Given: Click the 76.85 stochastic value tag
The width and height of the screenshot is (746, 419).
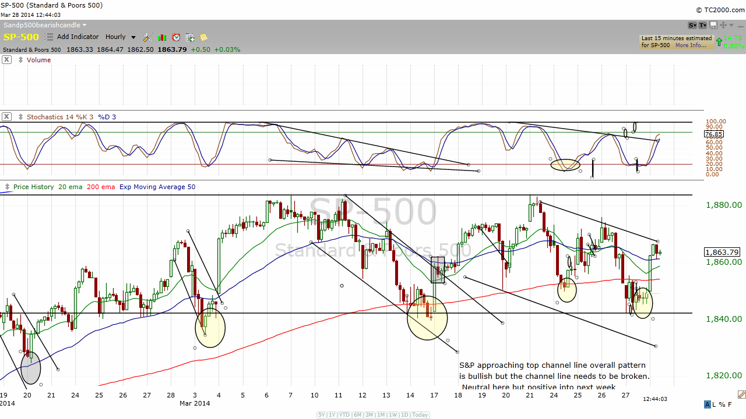Looking at the screenshot, I should tap(714, 134).
